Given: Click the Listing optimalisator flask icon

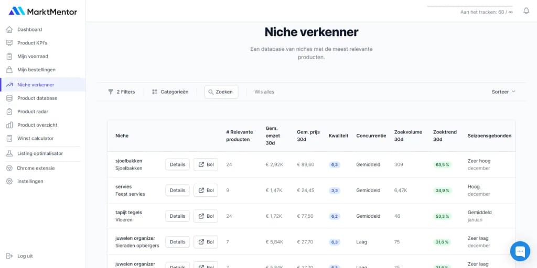Looking at the screenshot, I should tap(9, 153).
